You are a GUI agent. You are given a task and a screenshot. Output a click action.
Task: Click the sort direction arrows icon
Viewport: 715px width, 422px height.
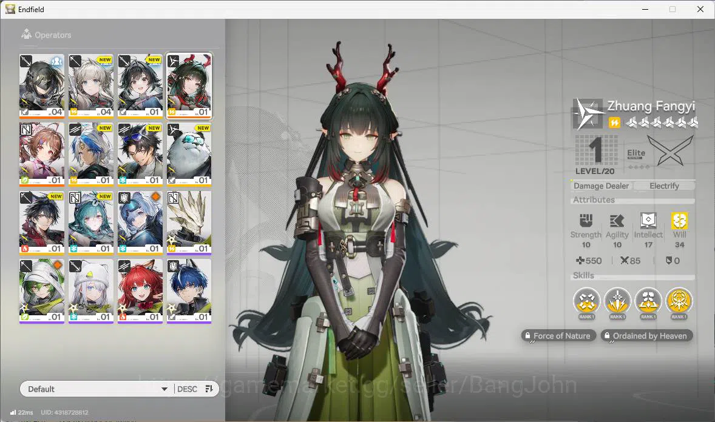(209, 389)
